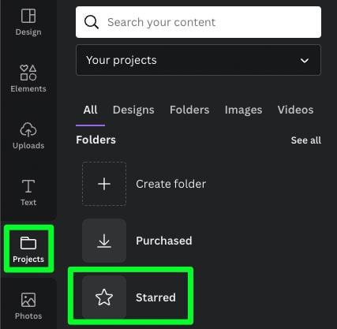Click the Starred star icon

pyautogui.click(x=104, y=297)
